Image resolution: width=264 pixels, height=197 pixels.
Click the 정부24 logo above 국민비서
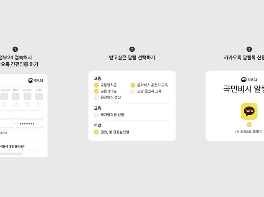pos(249,80)
